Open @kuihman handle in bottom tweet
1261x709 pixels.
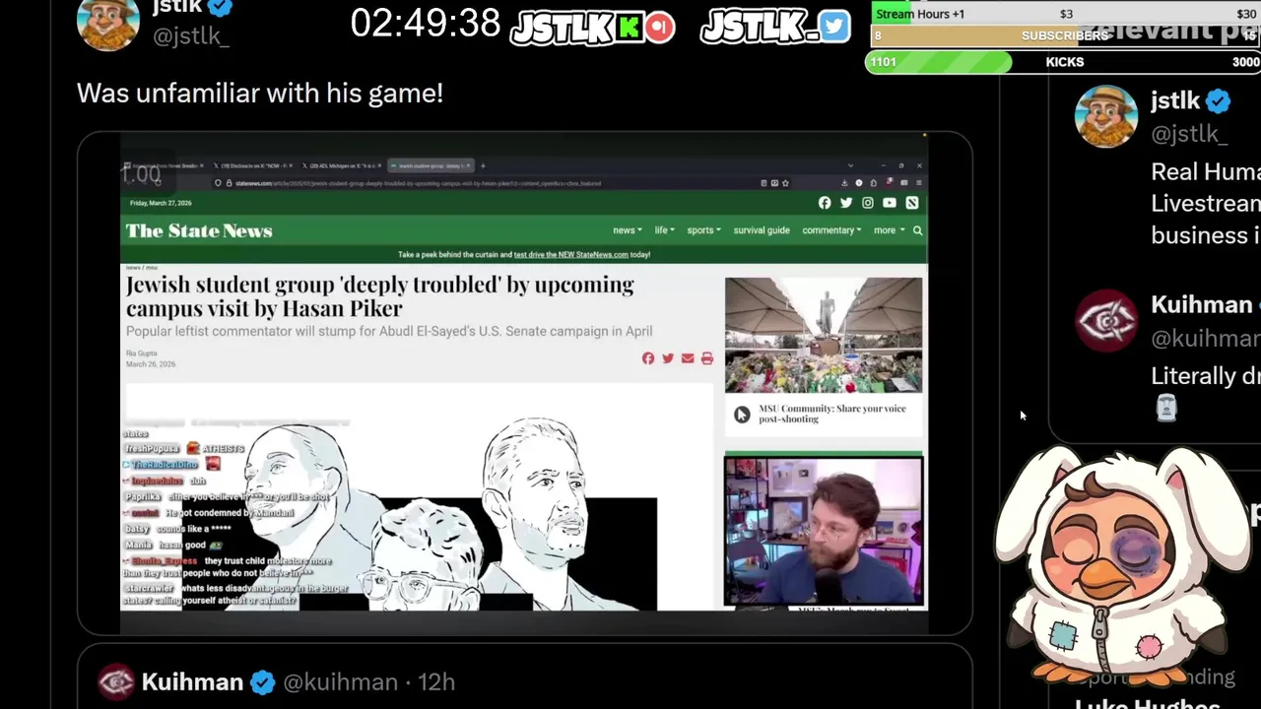(x=340, y=682)
